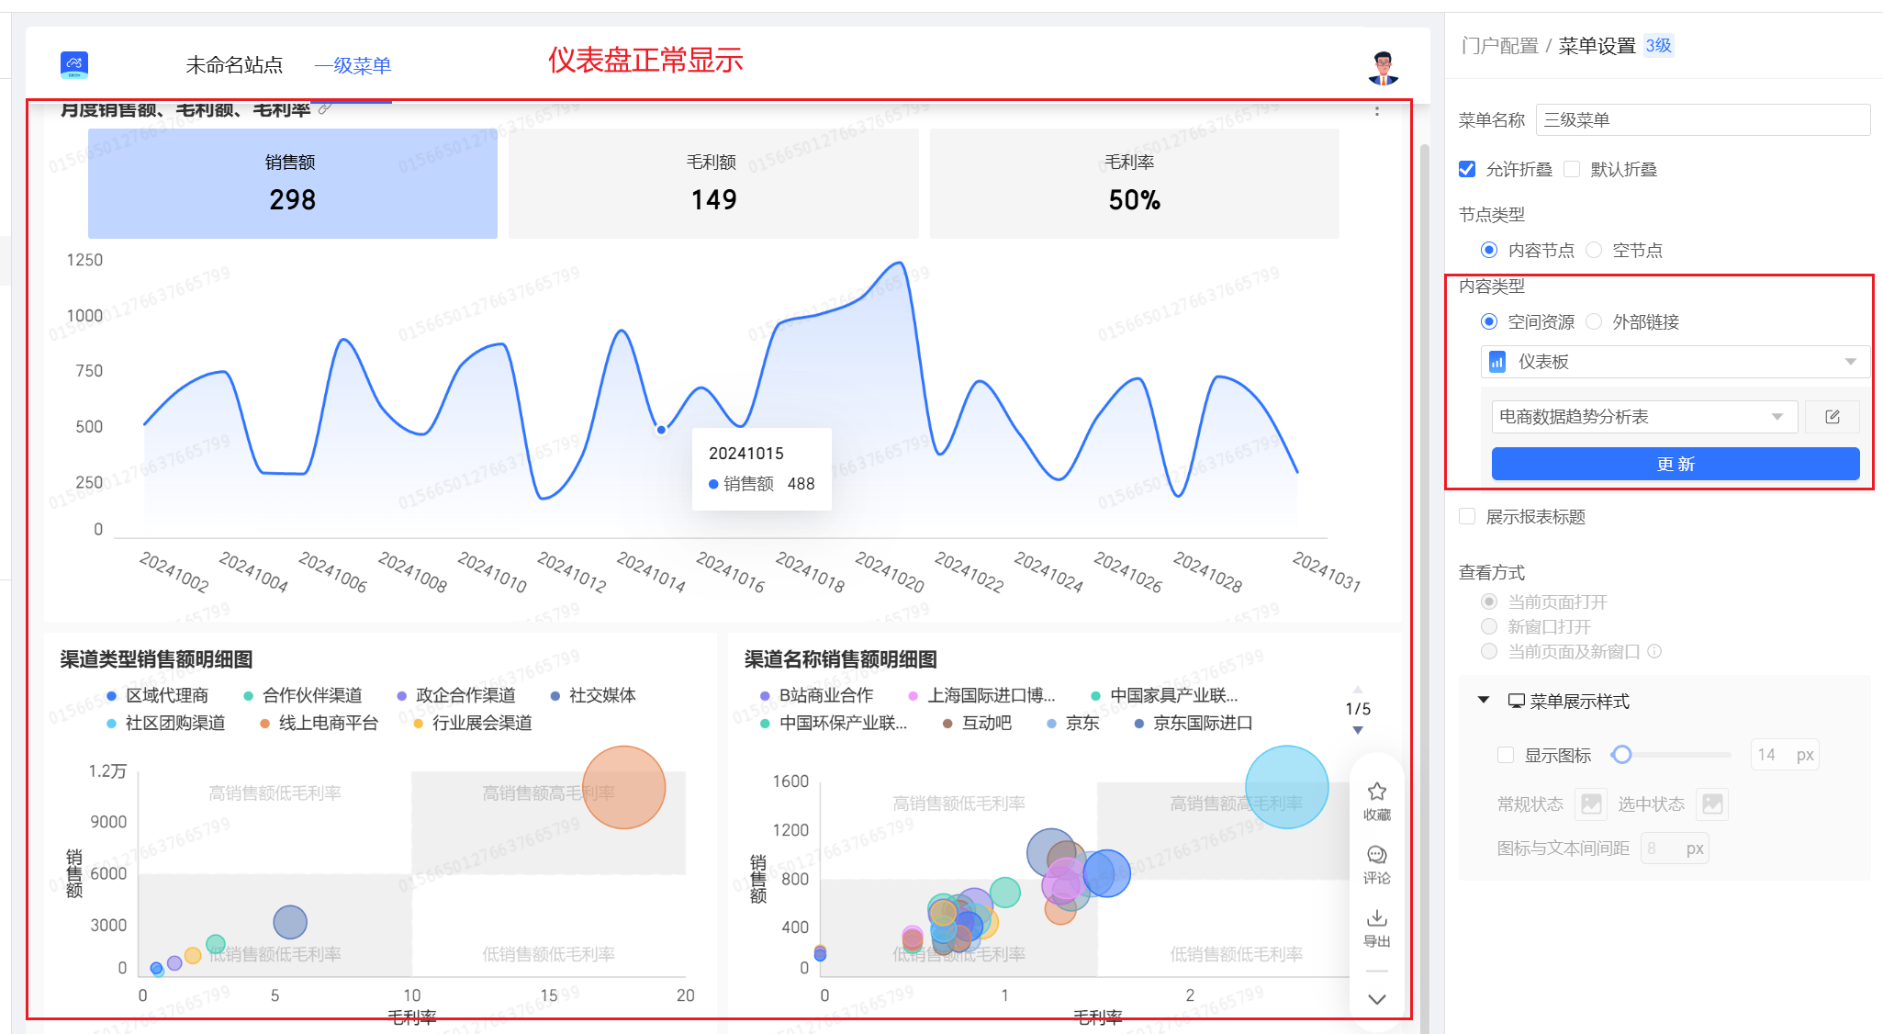Click the blue 更新 button

[x=1675, y=464]
